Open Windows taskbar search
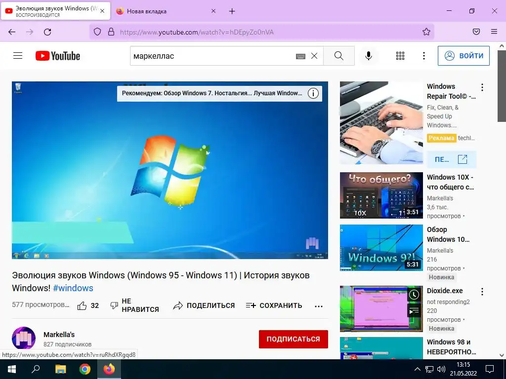506x379 pixels. pos(36,369)
